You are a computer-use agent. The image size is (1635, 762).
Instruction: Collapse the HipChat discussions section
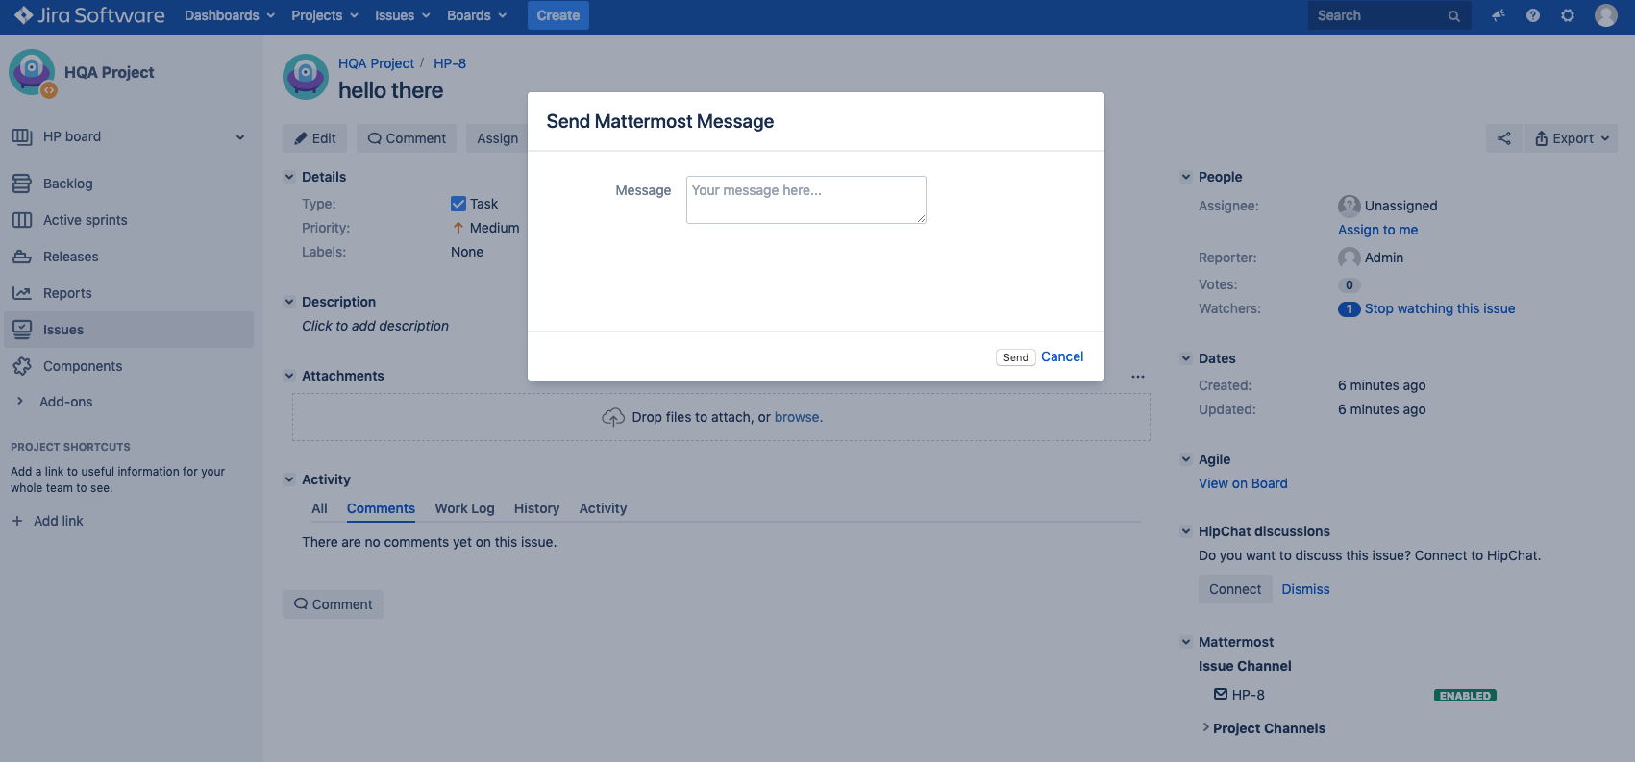click(1186, 531)
